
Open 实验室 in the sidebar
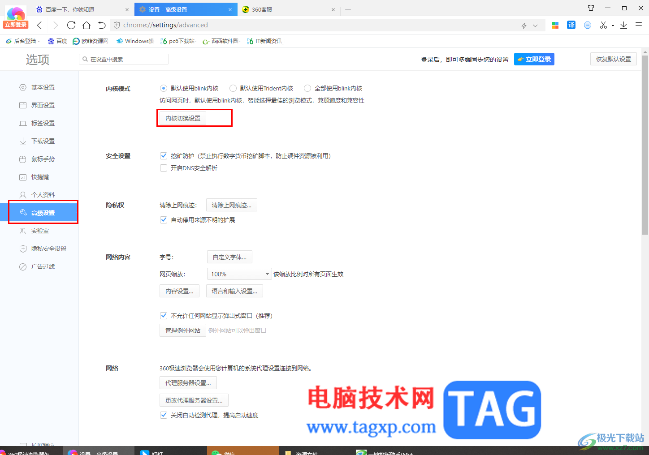[x=39, y=231]
